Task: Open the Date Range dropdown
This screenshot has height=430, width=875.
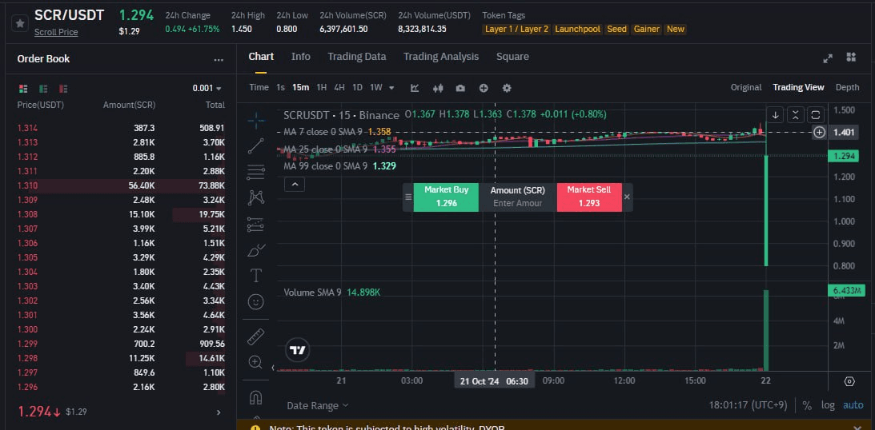Action: click(x=318, y=405)
